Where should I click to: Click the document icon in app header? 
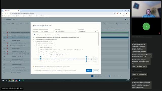point(126,19)
